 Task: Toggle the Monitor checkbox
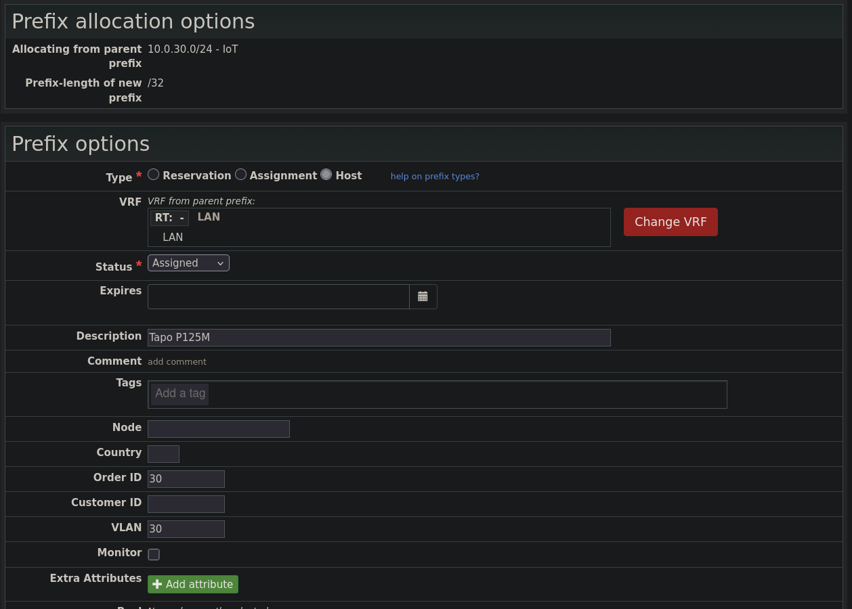coord(154,554)
